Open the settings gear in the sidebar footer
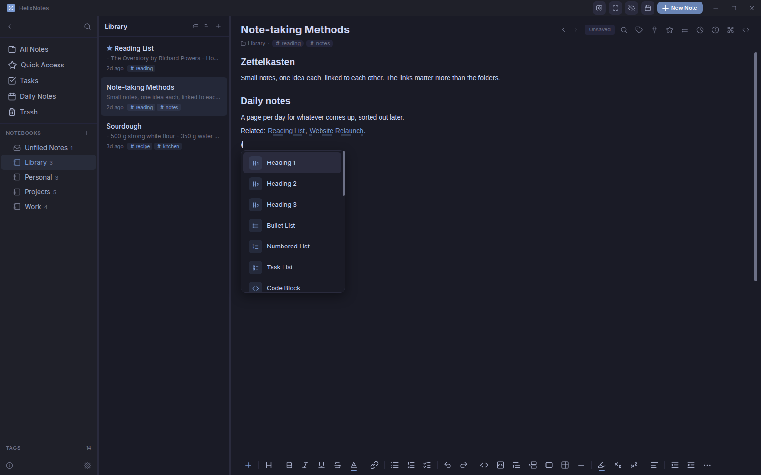Viewport: 761px width, 475px height. click(x=88, y=465)
